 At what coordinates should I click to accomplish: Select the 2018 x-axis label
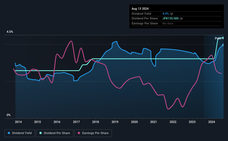tap(96, 122)
